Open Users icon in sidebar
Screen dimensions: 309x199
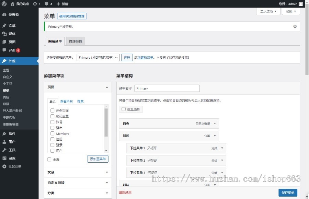coord(4,142)
